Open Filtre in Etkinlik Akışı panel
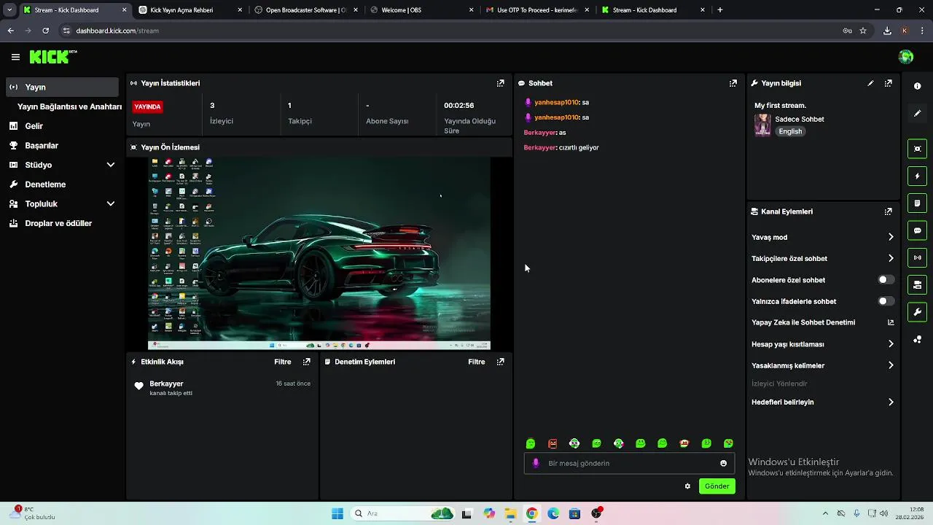 pyautogui.click(x=282, y=362)
